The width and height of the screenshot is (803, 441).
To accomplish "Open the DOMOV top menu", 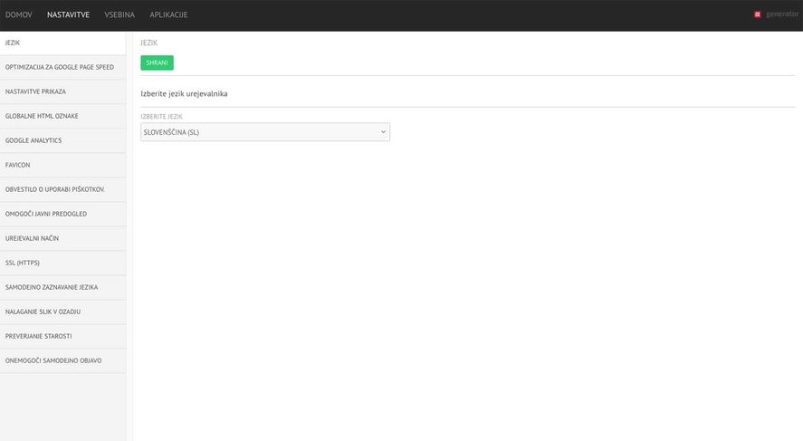I will [18, 14].
